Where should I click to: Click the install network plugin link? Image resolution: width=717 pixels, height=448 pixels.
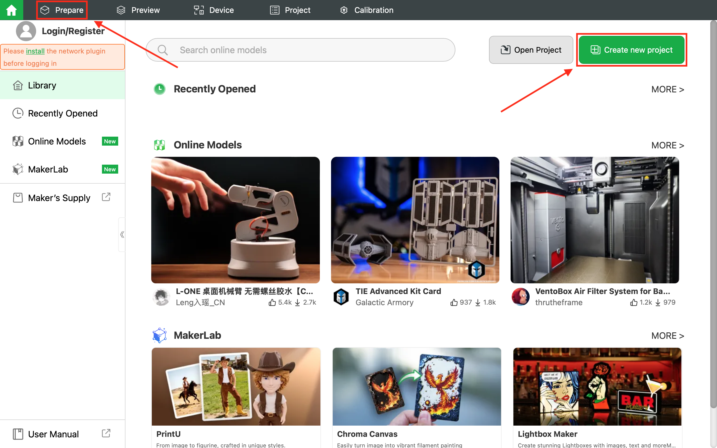(x=35, y=51)
